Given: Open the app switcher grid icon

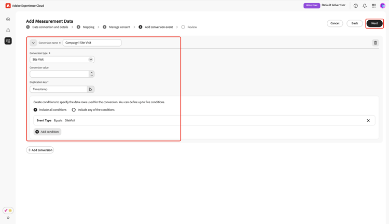Looking at the screenshot, I should (x=373, y=6).
